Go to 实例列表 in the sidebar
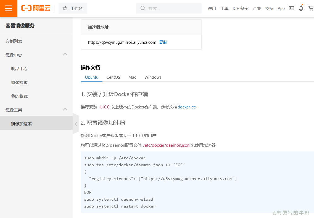The width and height of the screenshot is (314, 218). pyautogui.click(x=14, y=41)
